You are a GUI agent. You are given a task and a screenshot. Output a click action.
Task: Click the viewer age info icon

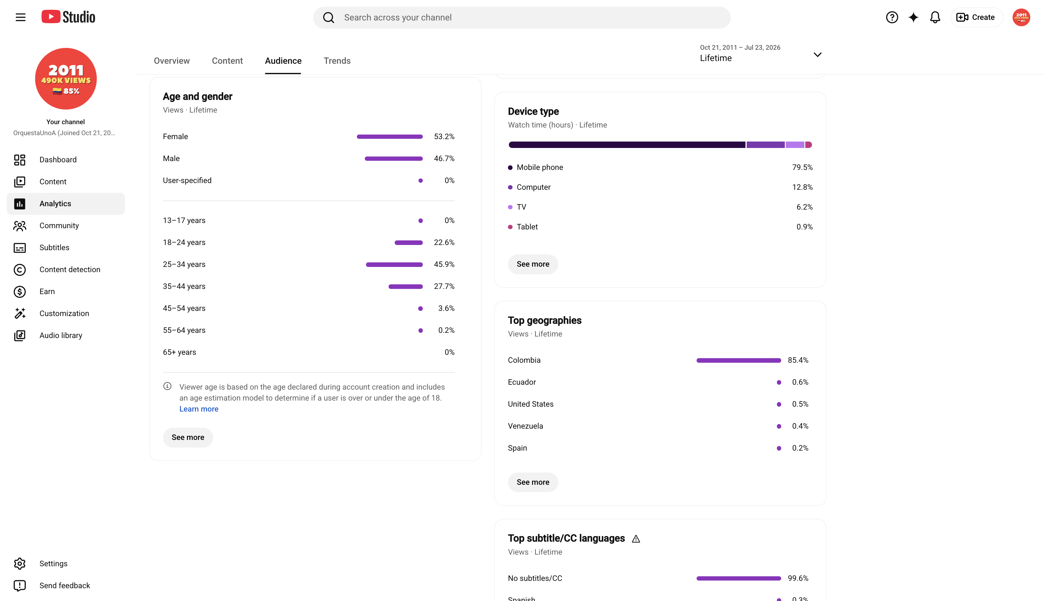[x=167, y=386]
